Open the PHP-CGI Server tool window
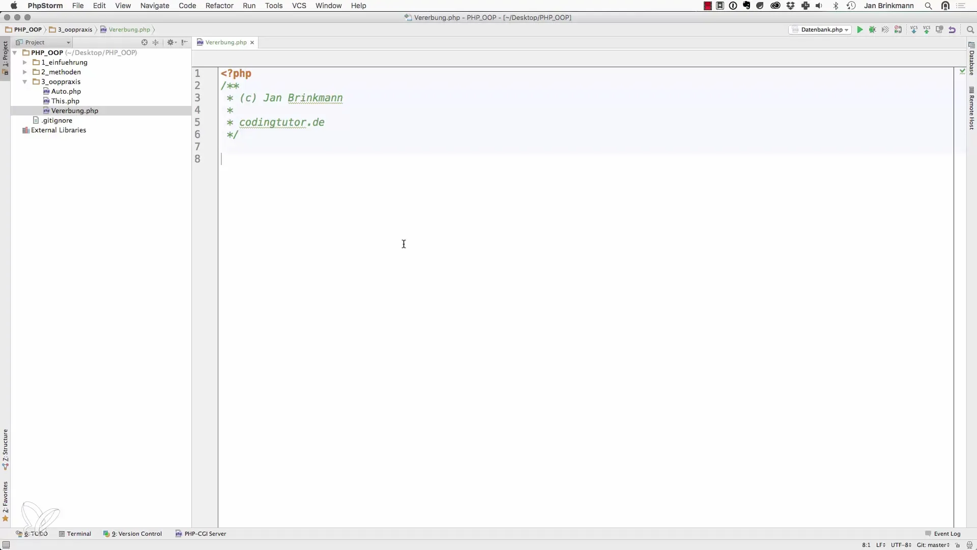977x550 pixels. [x=201, y=534]
